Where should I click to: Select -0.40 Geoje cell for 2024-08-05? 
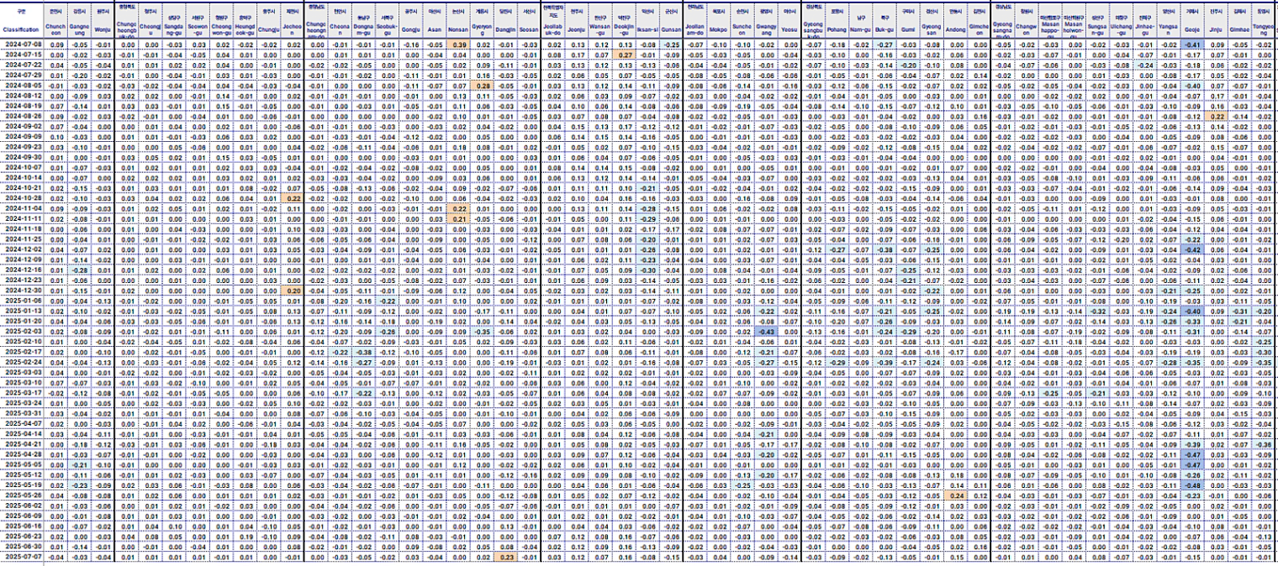(1191, 86)
